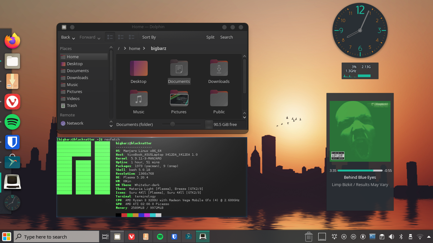This screenshot has width=433, height=243.
Task: Click the up arrow of Places panel scrollbar
Action: (x=111, y=47)
